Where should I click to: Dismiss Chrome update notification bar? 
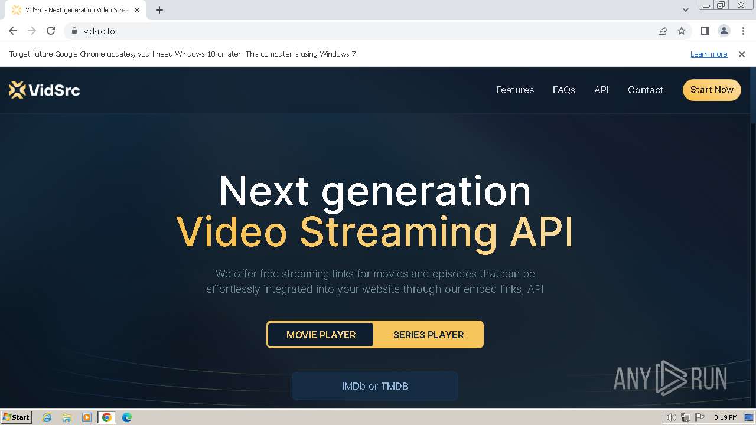[x=742, y=54]
